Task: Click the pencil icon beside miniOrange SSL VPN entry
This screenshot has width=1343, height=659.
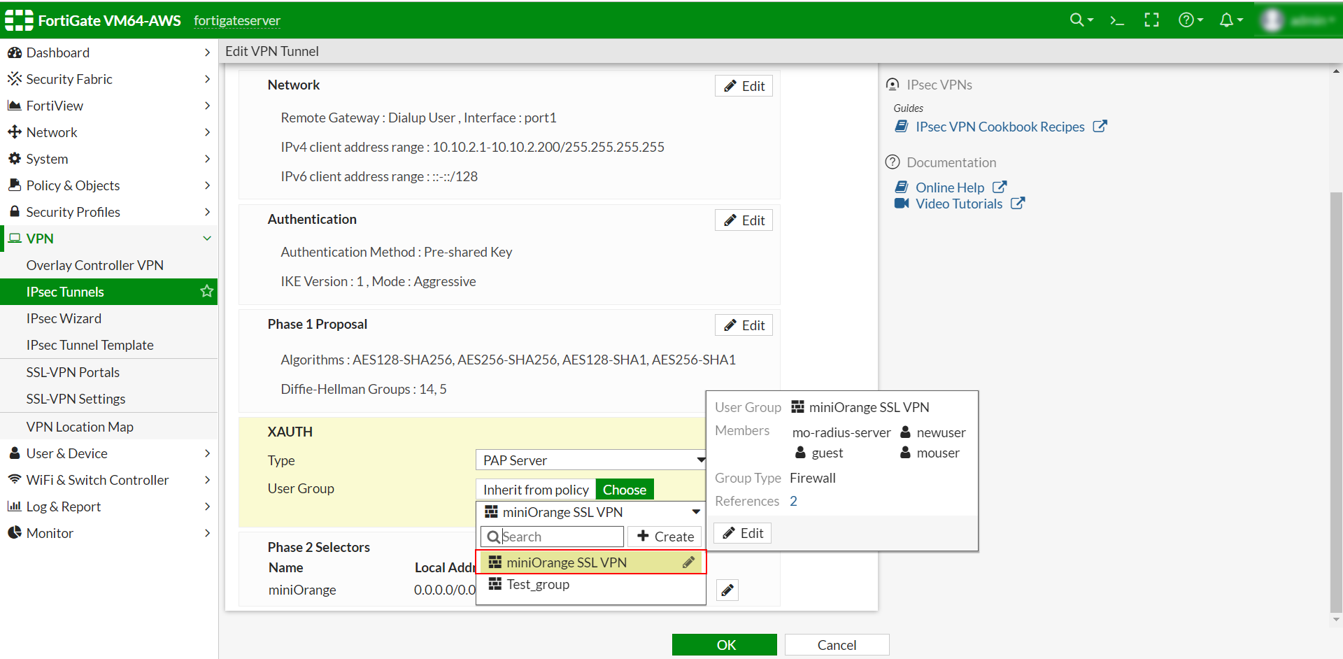Action: coord(689,562)
